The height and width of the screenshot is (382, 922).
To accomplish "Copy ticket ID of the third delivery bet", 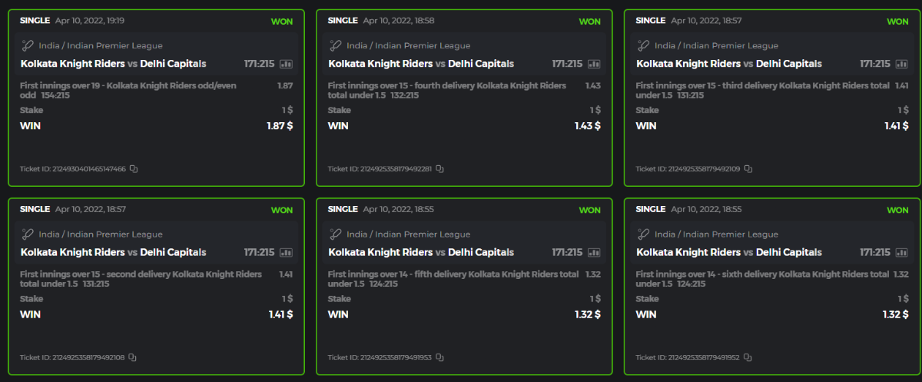I will 748,169.
